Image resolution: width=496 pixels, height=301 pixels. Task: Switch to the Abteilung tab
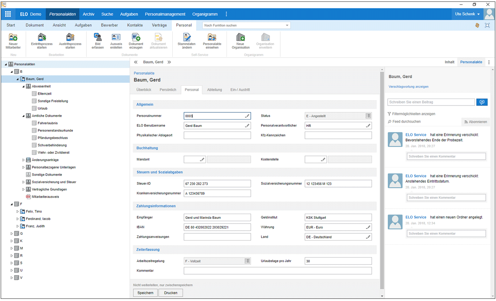214,89
